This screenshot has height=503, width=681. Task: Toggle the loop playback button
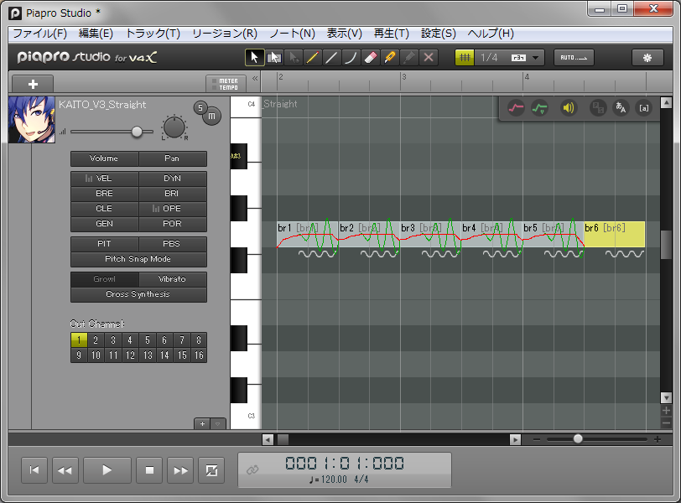click(211, 470)
